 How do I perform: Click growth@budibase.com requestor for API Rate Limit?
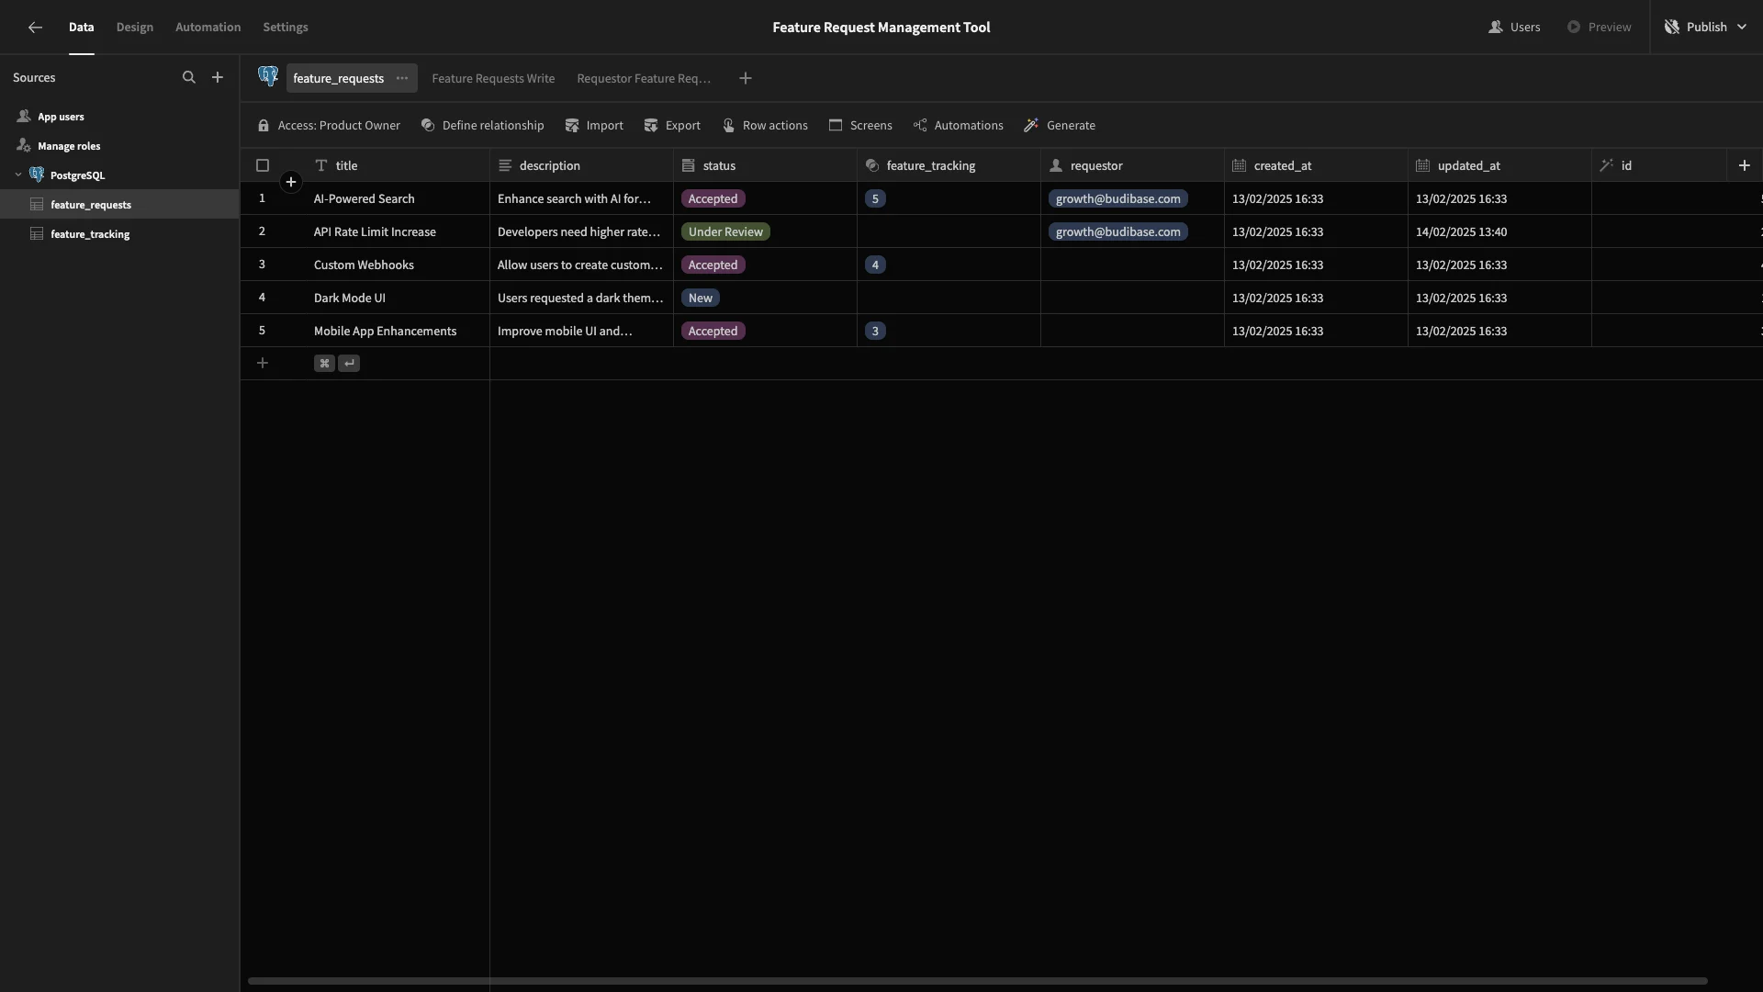[x=1117, y=231]
